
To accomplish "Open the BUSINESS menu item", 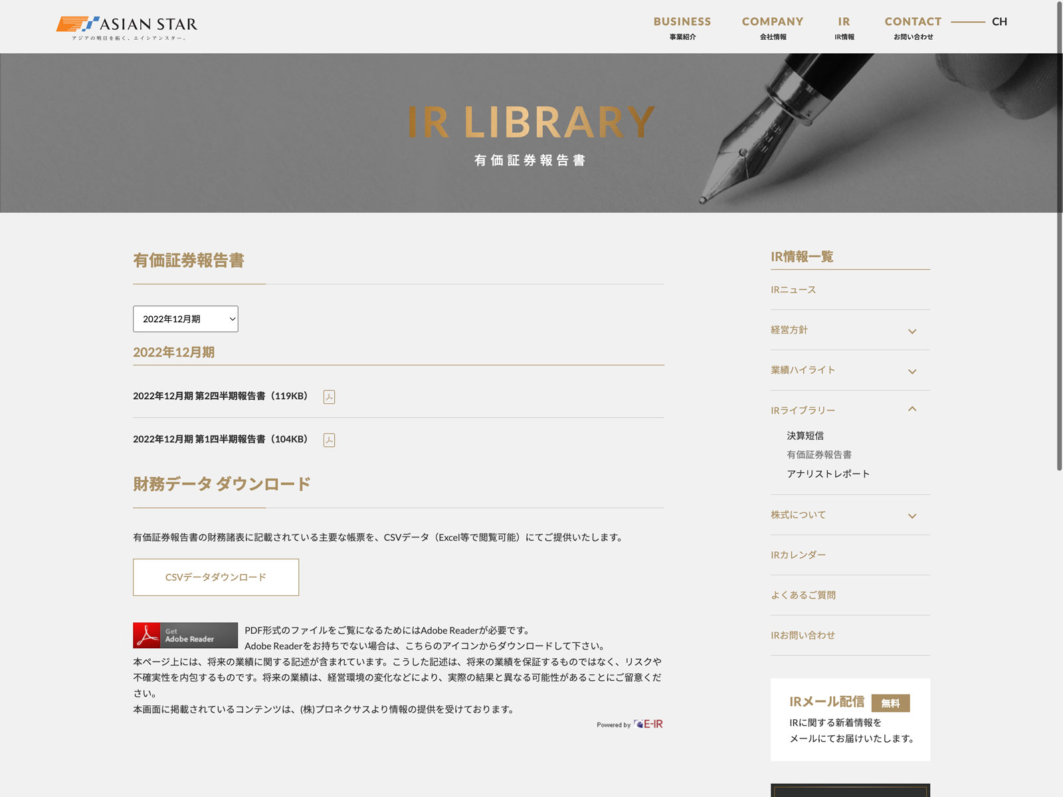I will [x=682, y=27].
